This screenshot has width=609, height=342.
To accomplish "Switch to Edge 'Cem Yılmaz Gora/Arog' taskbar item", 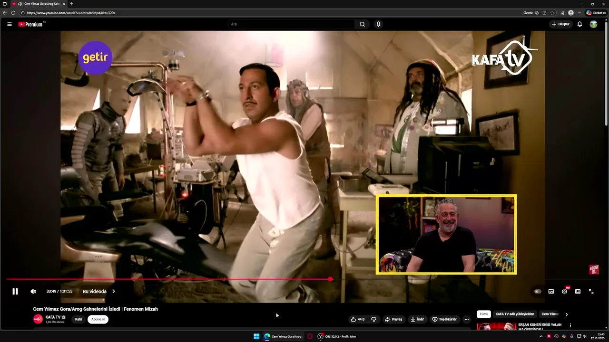I will (283, 336).
